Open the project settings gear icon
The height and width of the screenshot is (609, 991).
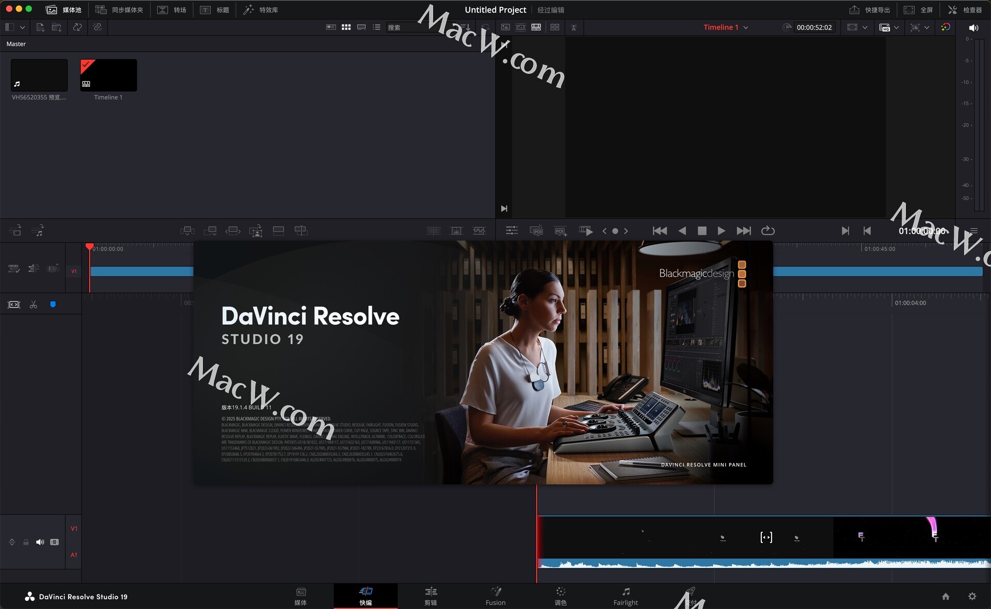[x=972, y=596]
